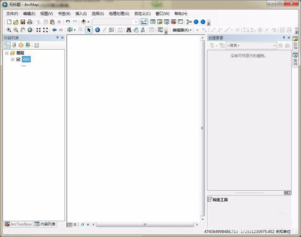Paste using the clipboard icon
This screenshot has width=301, height=237.
pos(52,22)
